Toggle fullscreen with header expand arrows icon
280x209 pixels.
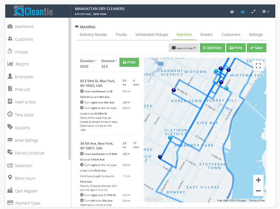[x=253, y=12]
